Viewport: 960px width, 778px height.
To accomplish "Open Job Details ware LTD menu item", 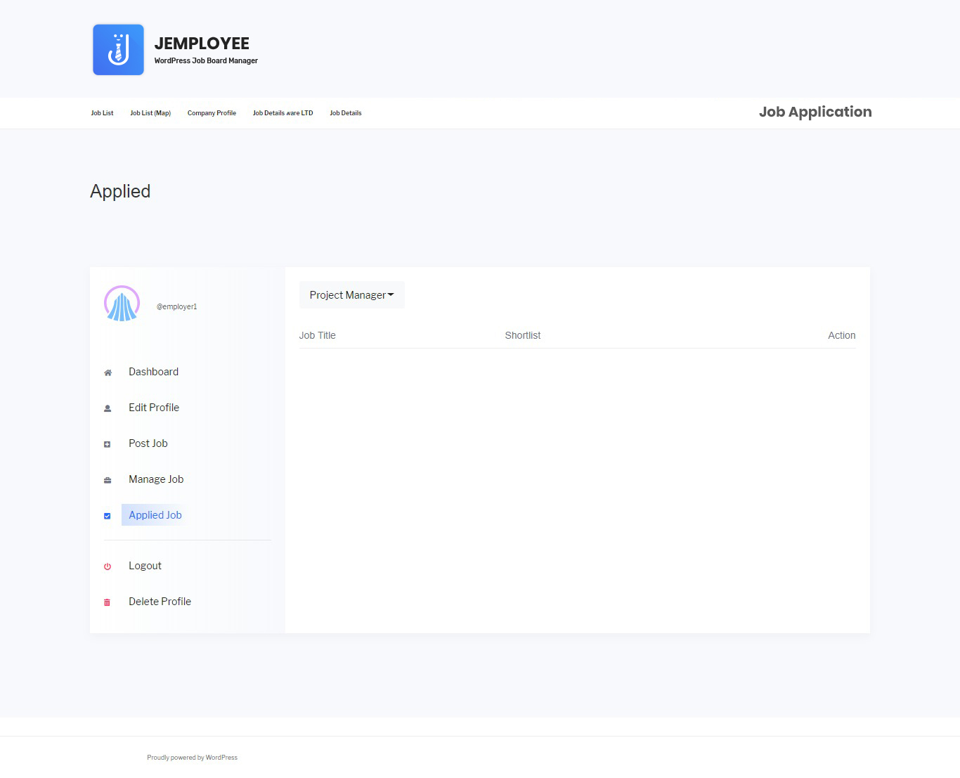I will [x=283, y=113].
